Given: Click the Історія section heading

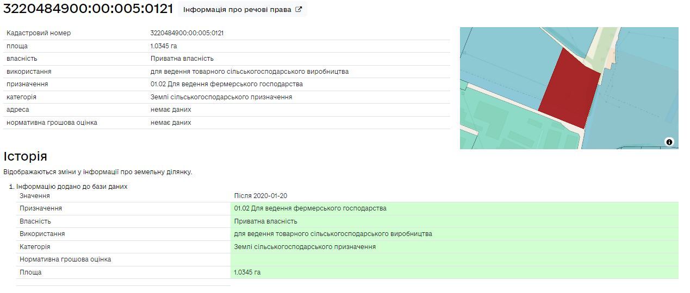Looking at the screenshot, I should (25, 157).
